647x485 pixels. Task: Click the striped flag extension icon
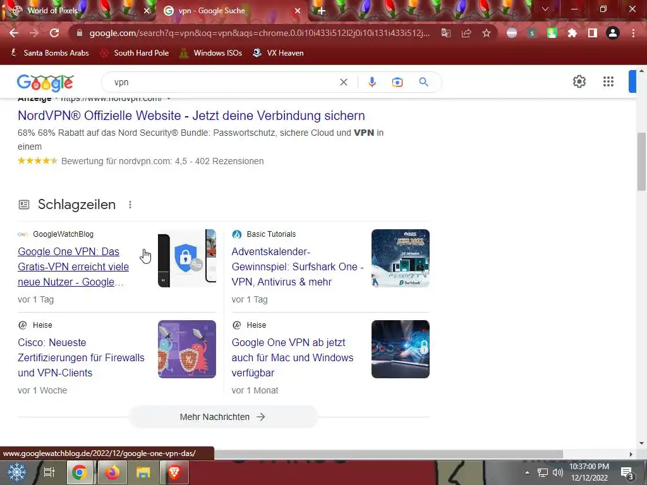tap(512, 33)
